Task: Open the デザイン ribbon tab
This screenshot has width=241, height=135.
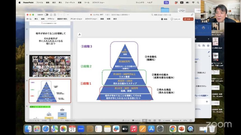Action: (51, 19)
